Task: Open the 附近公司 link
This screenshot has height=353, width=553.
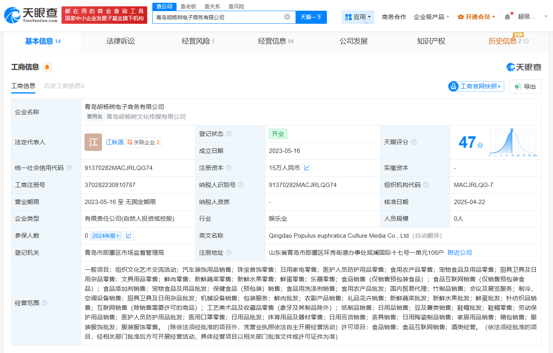Action: (x=460, y=252)
